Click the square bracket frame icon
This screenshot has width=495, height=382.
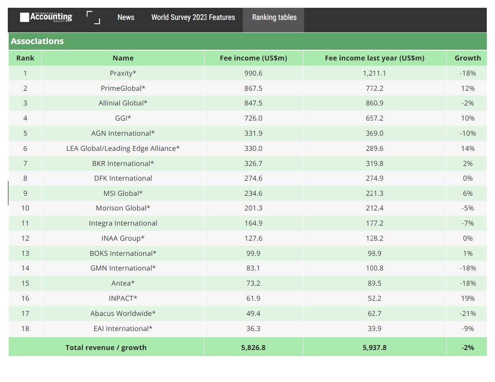93,18
